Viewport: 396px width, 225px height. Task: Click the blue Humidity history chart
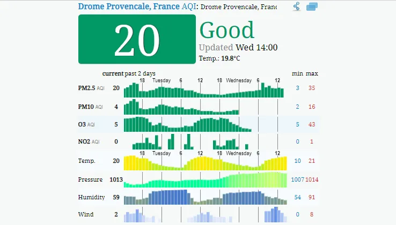click(x=204, y=198)
